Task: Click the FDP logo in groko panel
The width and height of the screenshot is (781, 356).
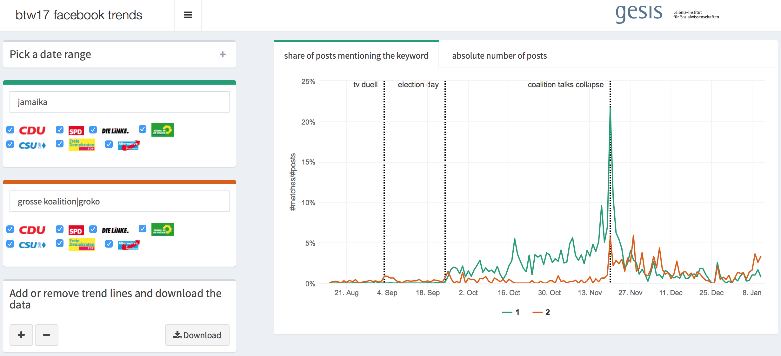Action: pos(82,244)
